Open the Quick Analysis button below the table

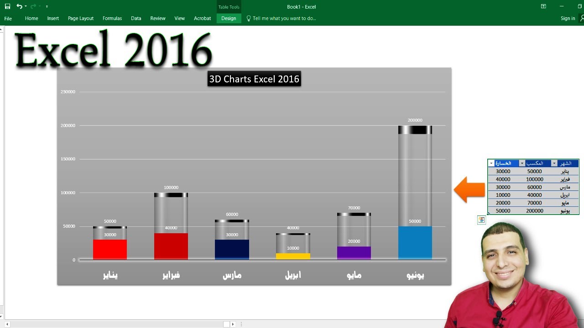(x=481, y=220)
